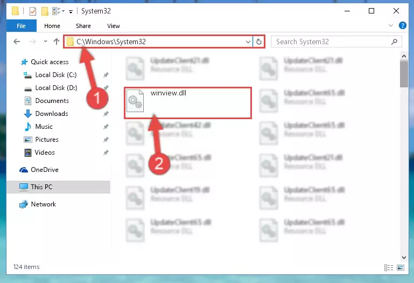Select OneDrive in the navigation pane
This screenshot has height=283, width=414.
pos(44,170)
